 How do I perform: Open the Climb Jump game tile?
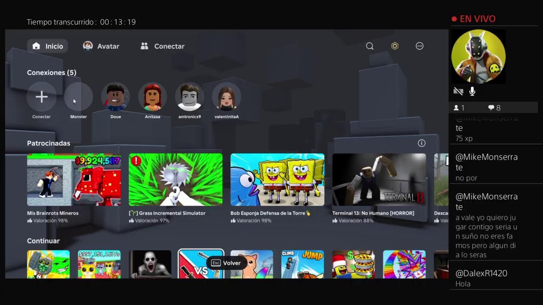[x=303, y=264]
